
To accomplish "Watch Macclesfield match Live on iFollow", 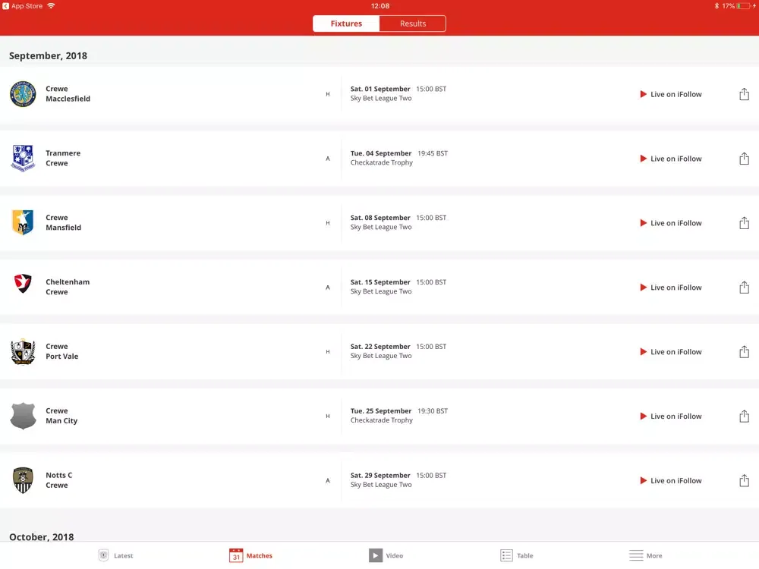I will [670, 94].
